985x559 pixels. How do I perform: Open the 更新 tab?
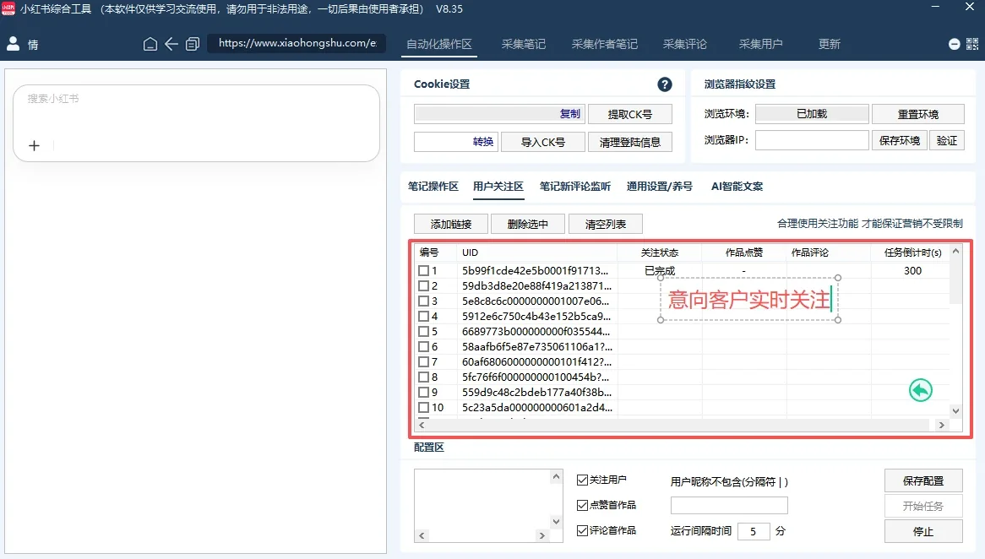pyautogui.click(x=830, y=44)
